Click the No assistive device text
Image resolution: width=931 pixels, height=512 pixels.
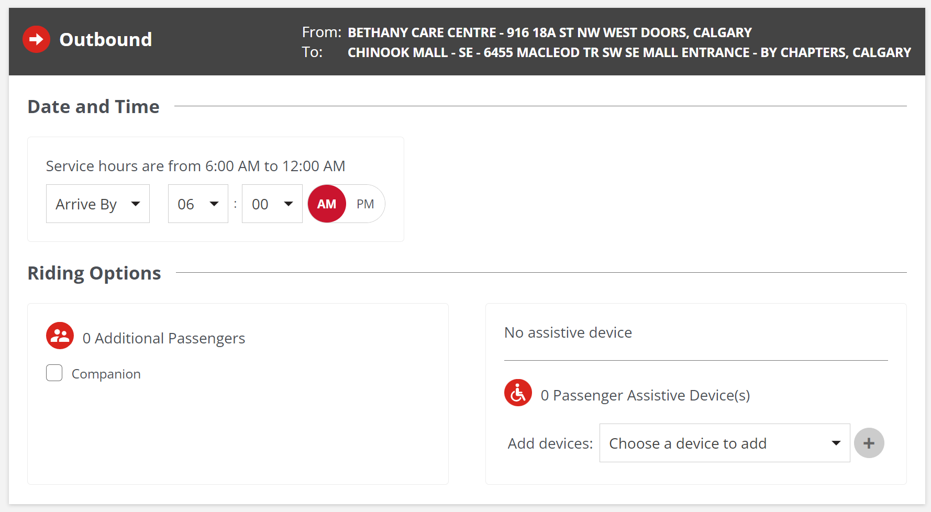point(568,332)
